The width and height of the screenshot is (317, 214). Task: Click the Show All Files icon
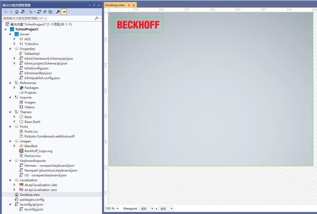50,12
